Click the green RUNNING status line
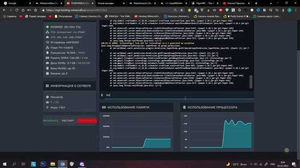The width and height of the screenshot is (300, 168). pos(64,27)
